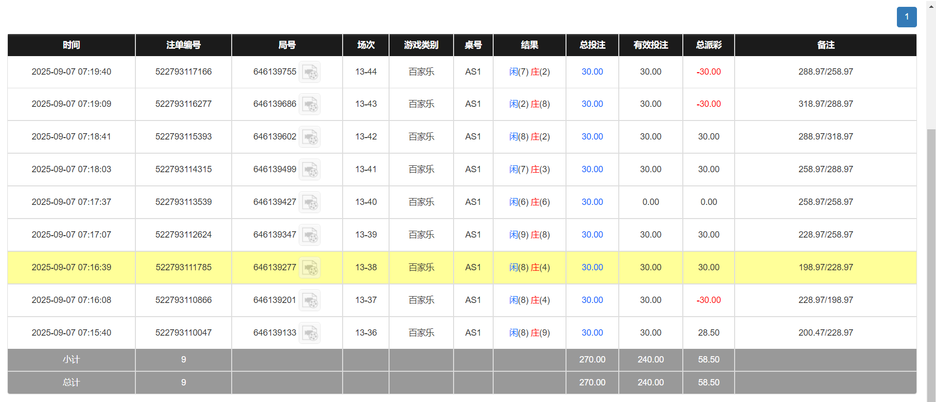
Task: Click the 小计 subtotal row label
Action: pyautogui.click(x=71, y=360)
